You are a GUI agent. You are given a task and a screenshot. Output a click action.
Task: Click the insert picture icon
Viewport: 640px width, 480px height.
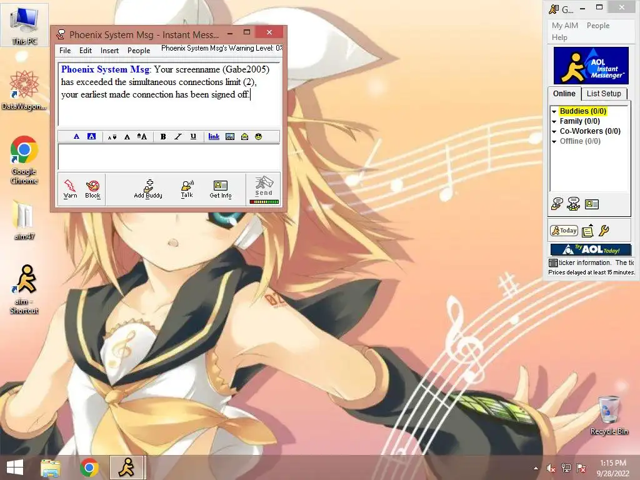pyautogui.click(x=230, y=137)
